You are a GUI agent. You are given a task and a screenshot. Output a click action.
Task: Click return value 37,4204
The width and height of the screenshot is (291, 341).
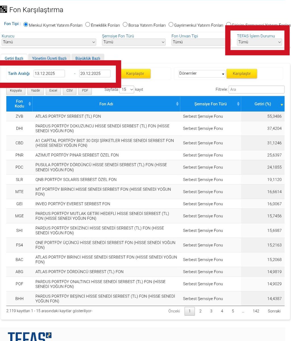point(274,128)
